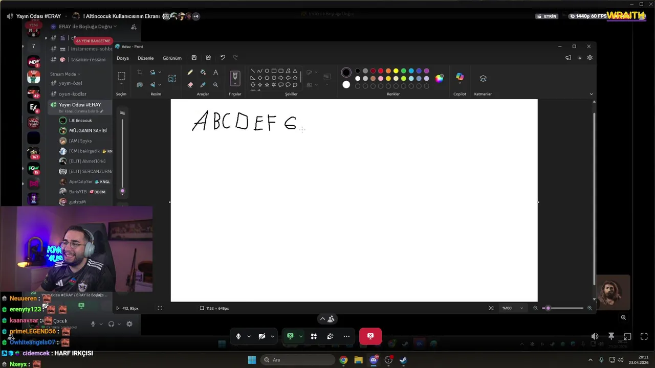Toggle stream volume speaker icon
The width and height of the screenshot is (655, 368).
click(x=595, y=336)
